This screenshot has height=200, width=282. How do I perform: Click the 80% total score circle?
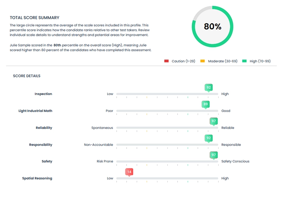pos(212,27)
